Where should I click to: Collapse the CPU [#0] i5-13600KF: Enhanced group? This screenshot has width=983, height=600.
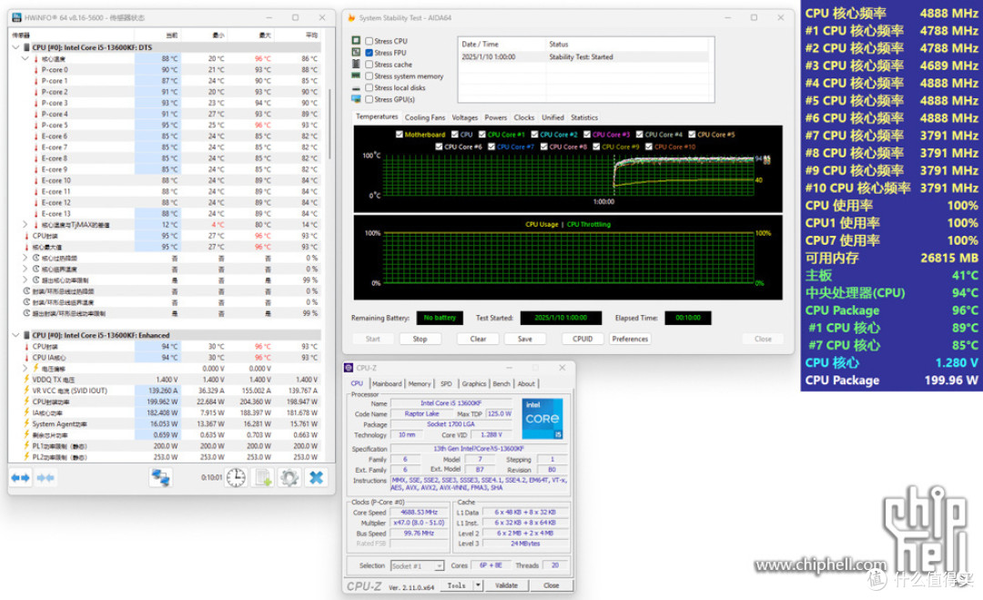coord(15,335)
